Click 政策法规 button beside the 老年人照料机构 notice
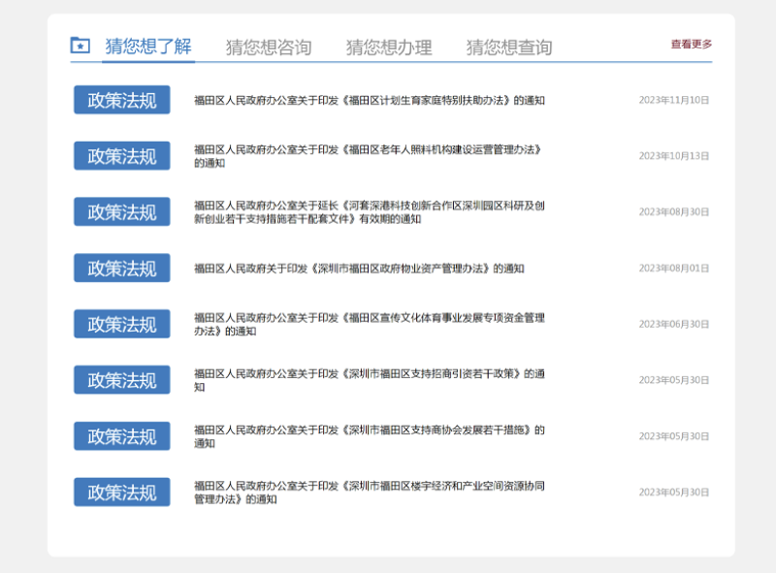776x573 pixels. (x=122, y=156)
